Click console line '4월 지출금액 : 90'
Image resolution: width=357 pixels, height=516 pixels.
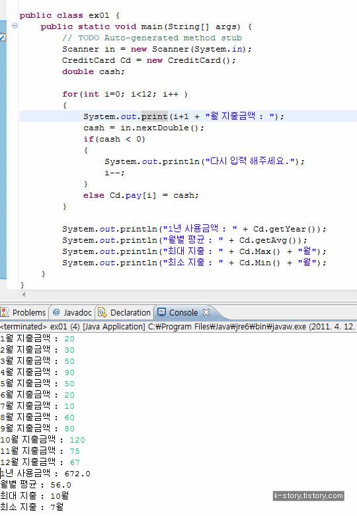[38, 372]
